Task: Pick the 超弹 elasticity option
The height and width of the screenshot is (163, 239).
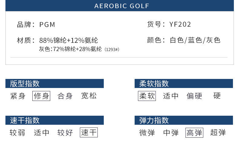Action: click(x=218, y=133)
